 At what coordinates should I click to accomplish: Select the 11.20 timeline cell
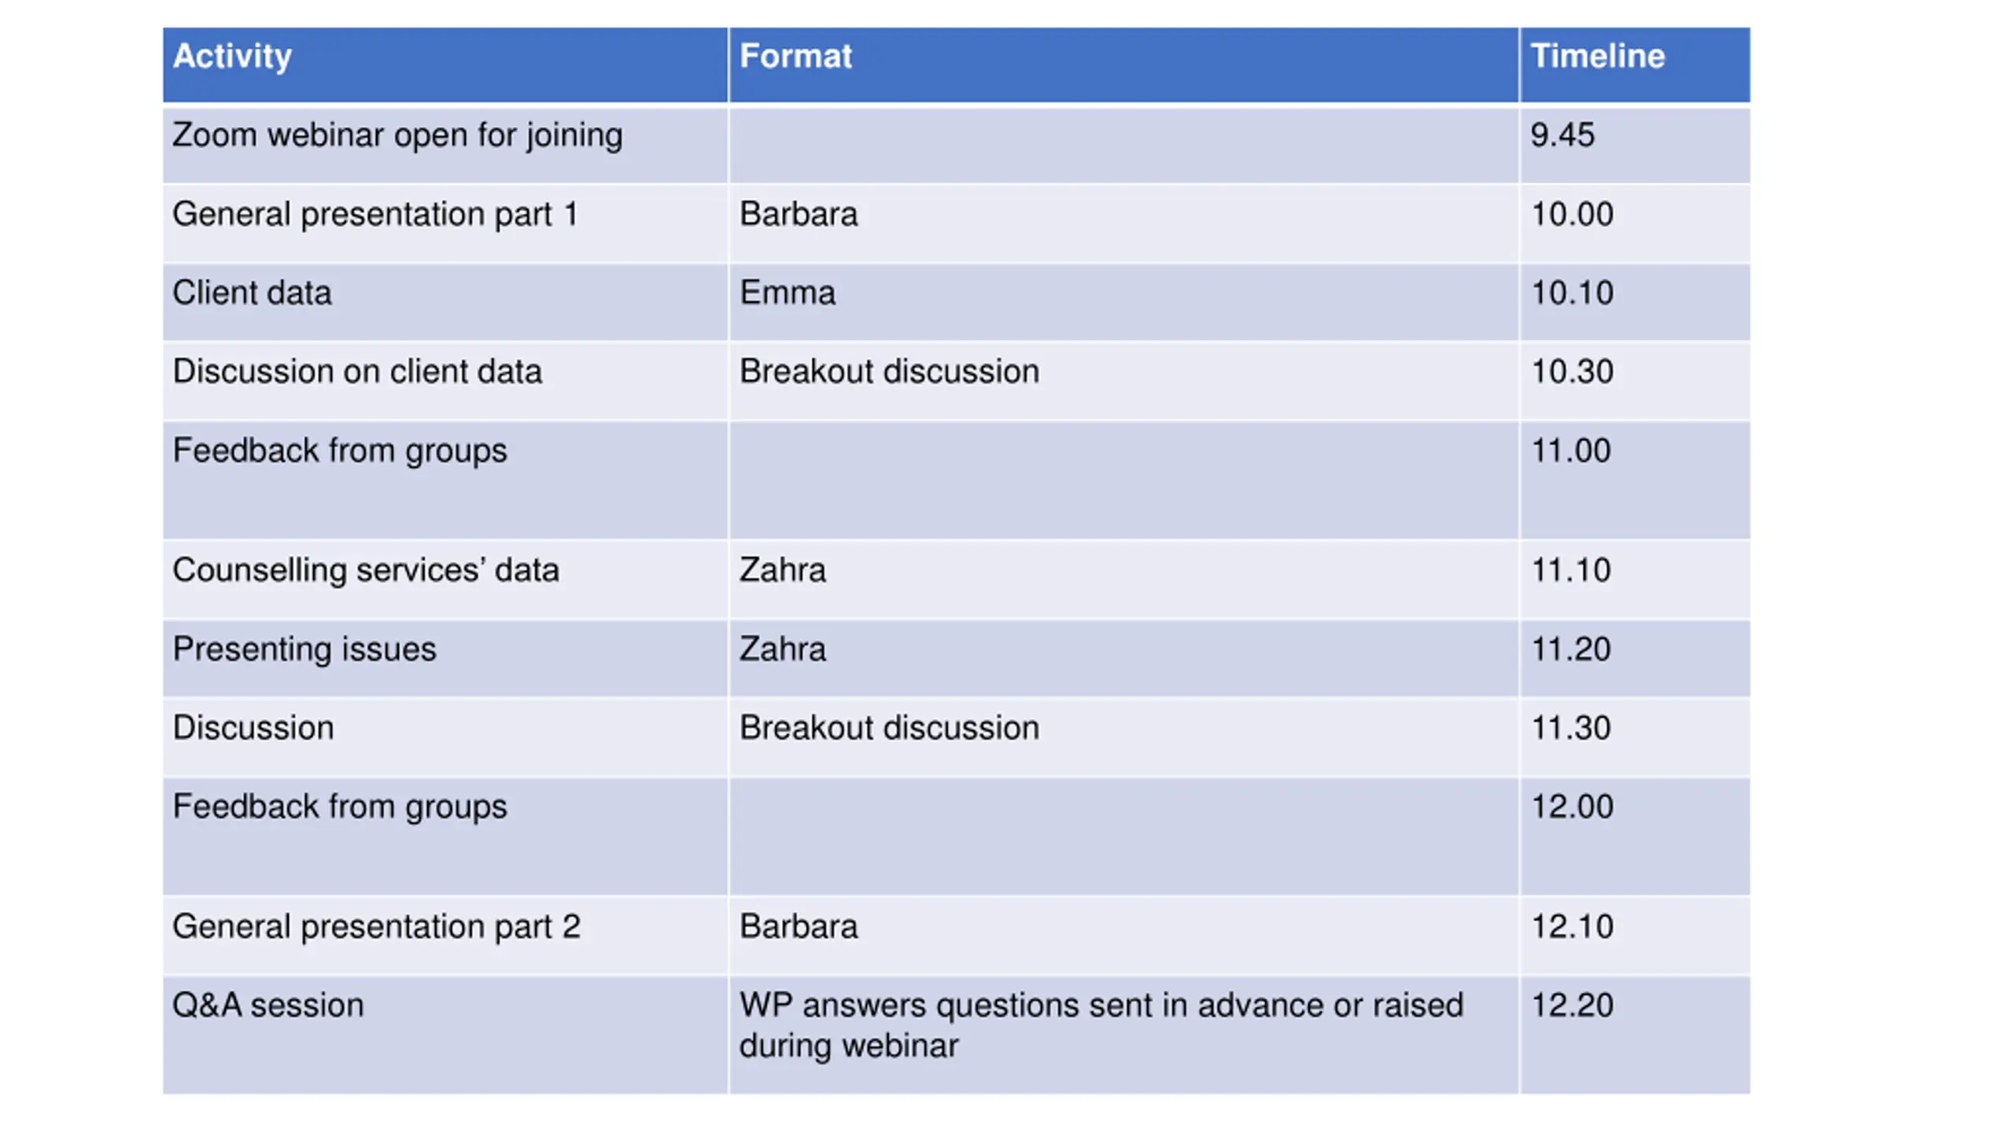(1635, 658)
